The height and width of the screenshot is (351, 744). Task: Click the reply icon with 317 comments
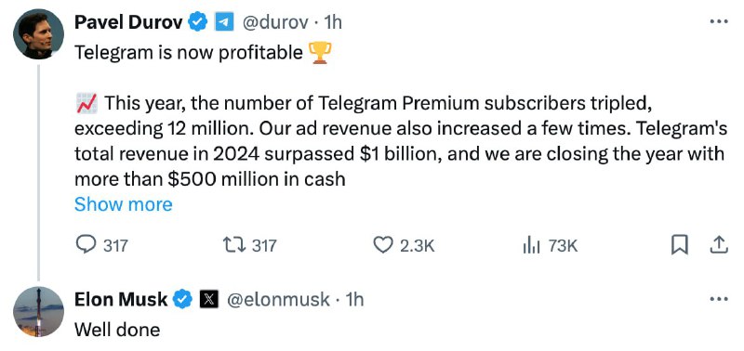[86, 245]
